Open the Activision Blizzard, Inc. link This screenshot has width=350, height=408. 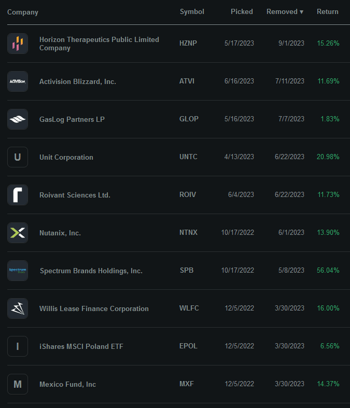click(78, 81)
